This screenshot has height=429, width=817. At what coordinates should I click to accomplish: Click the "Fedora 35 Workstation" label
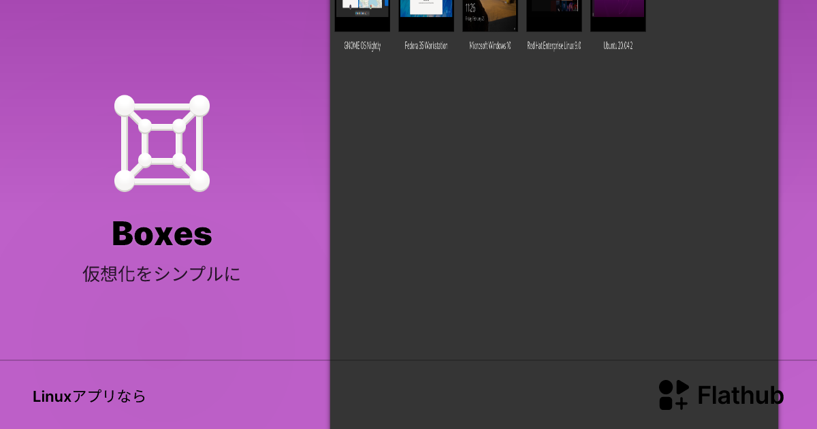[426, 46]
